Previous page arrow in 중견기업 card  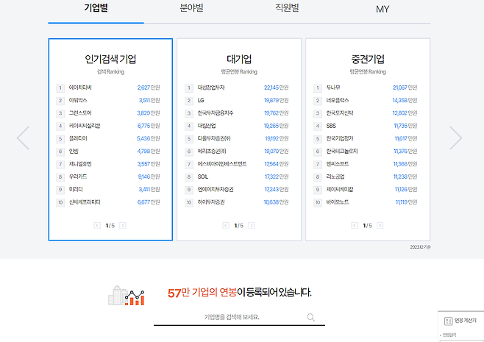tap(355, 226)
